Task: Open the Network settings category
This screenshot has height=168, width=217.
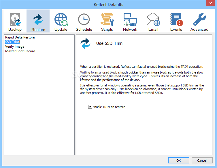Action: tap(130, 21)
